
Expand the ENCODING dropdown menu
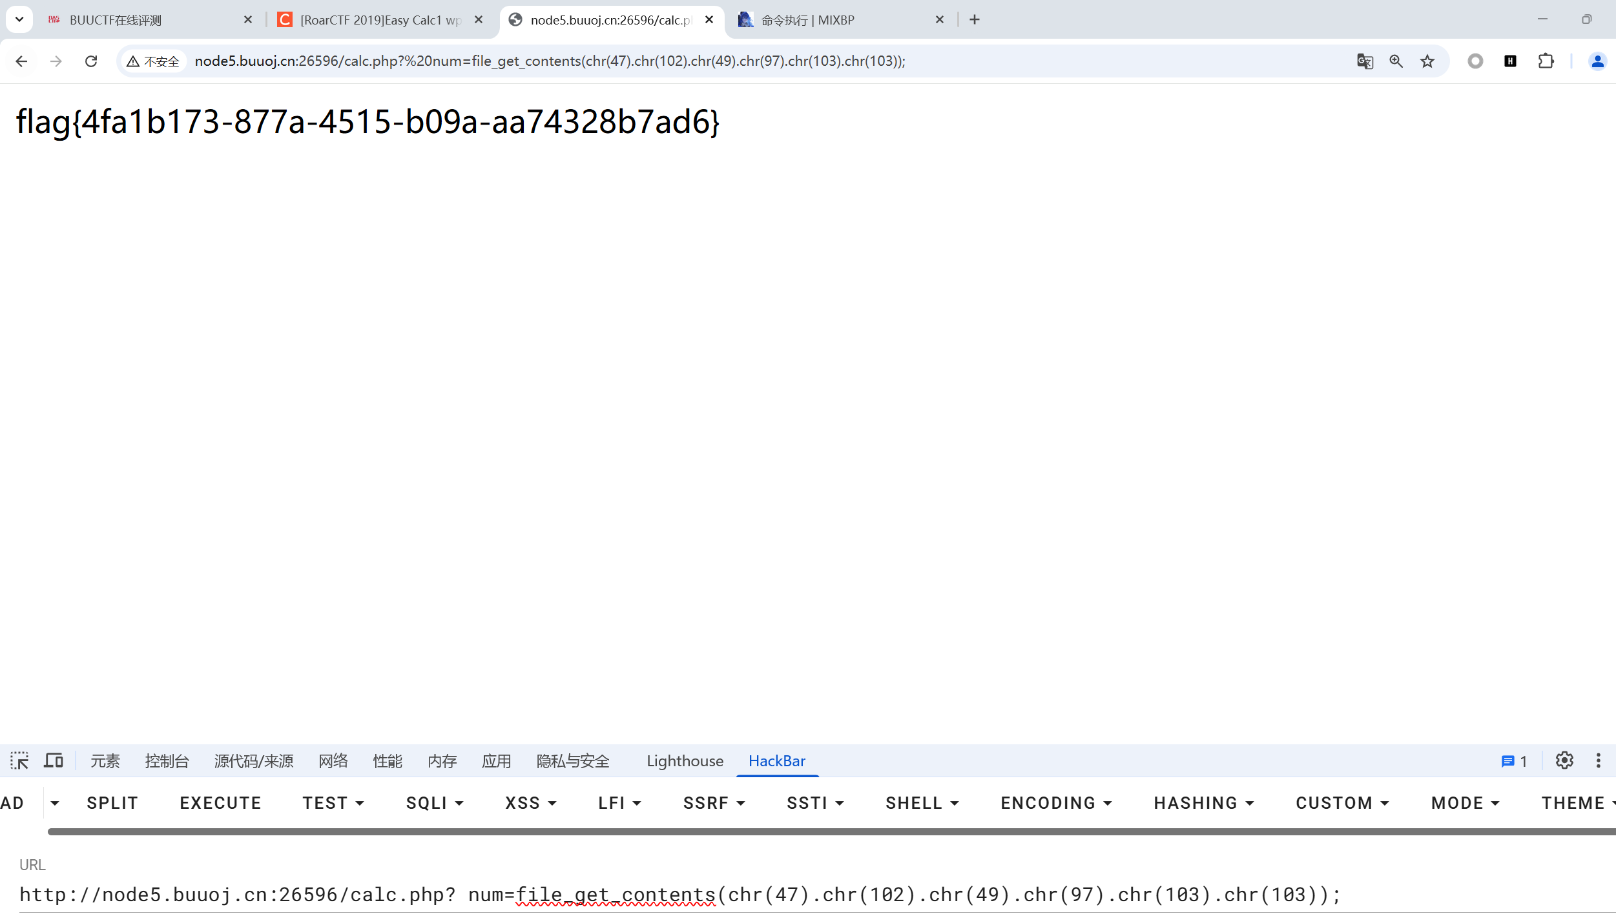1056,803
